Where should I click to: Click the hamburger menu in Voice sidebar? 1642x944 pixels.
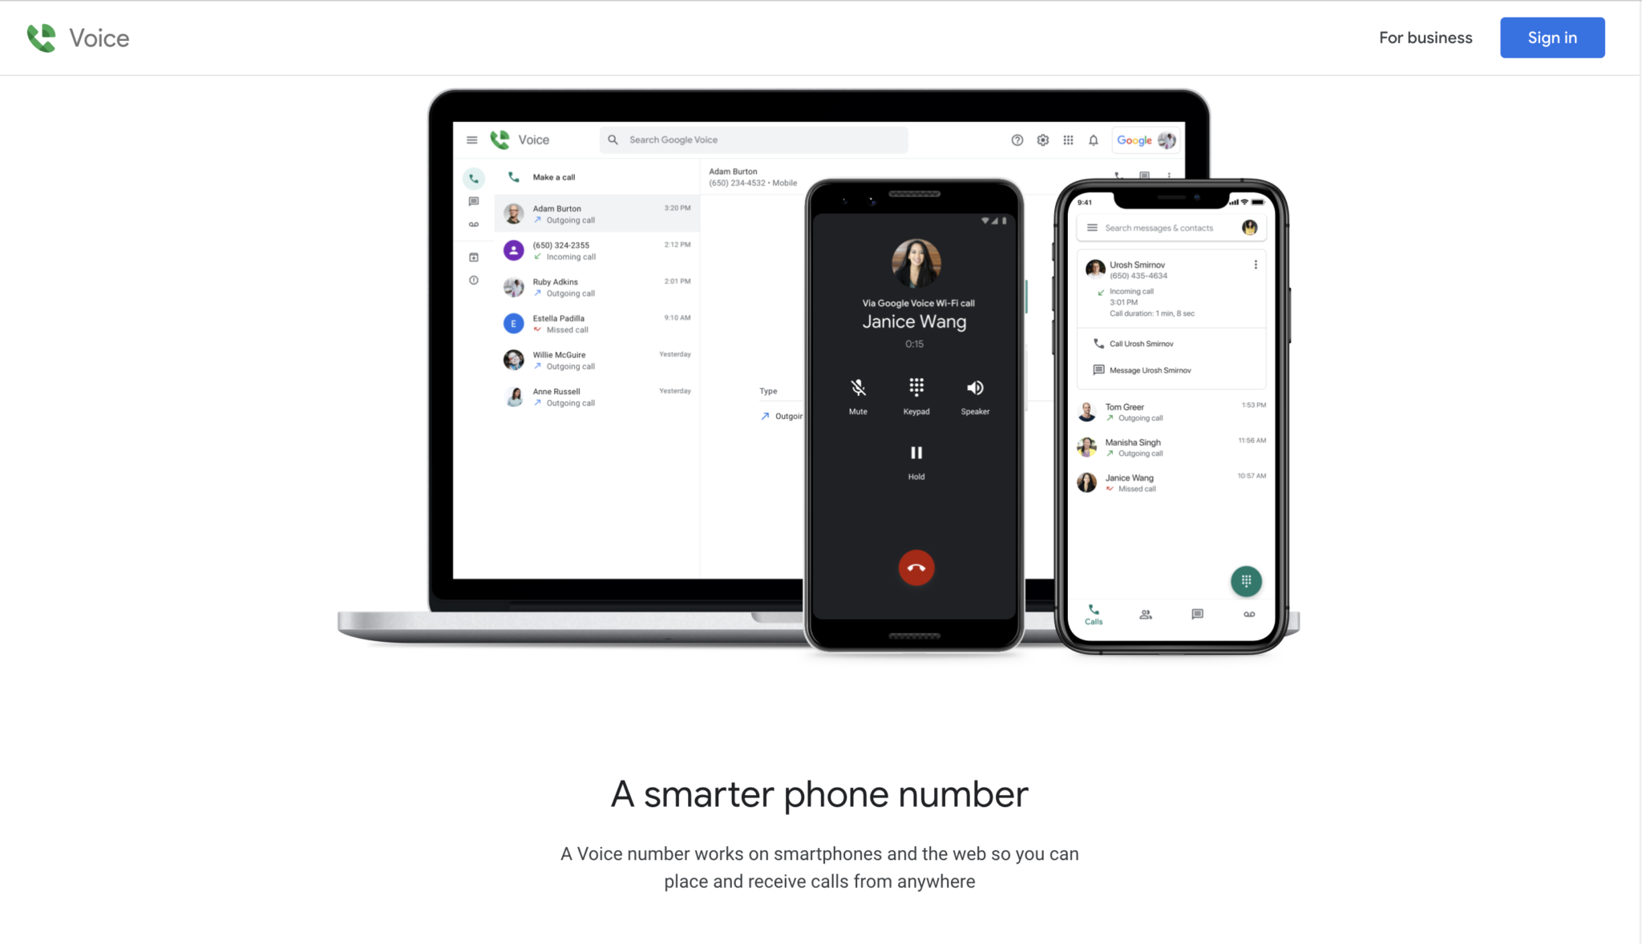point(471,139)
